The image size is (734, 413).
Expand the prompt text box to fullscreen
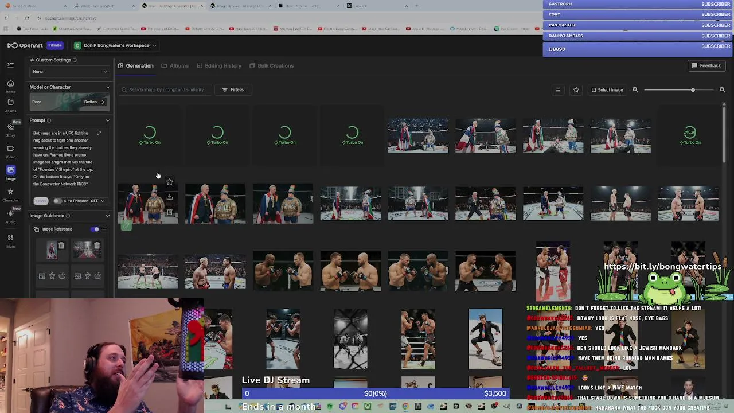click(x=99, y=134)
